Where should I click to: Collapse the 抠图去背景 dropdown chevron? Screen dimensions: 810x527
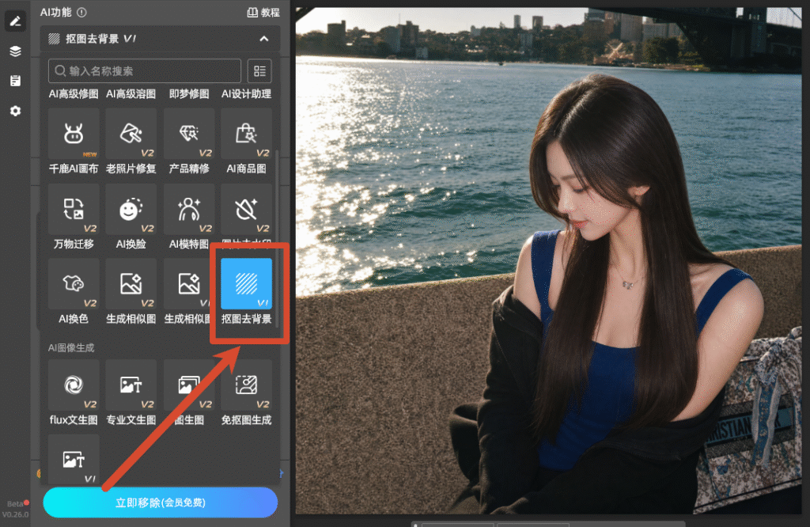[x=264, y=39]
